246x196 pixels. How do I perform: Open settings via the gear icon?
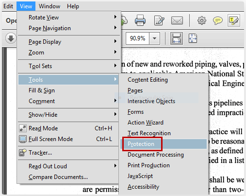pos(202,20)
